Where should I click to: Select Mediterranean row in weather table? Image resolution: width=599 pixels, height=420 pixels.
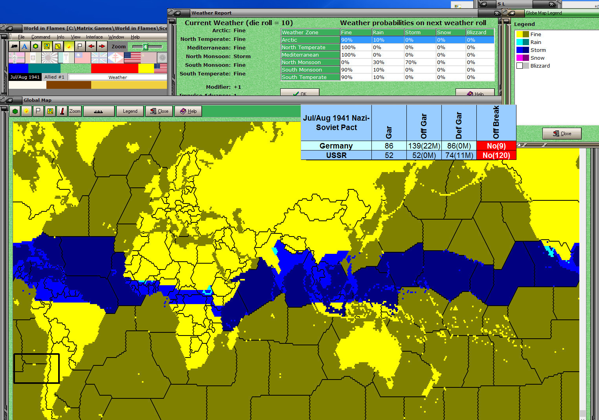pyautogui.click(x=387, y=55)
